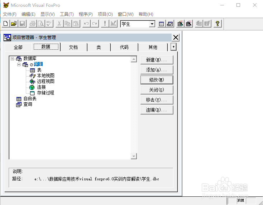Select the 存储过程 tree item
This screenshot has width=263, height=205.
[46, 93]
